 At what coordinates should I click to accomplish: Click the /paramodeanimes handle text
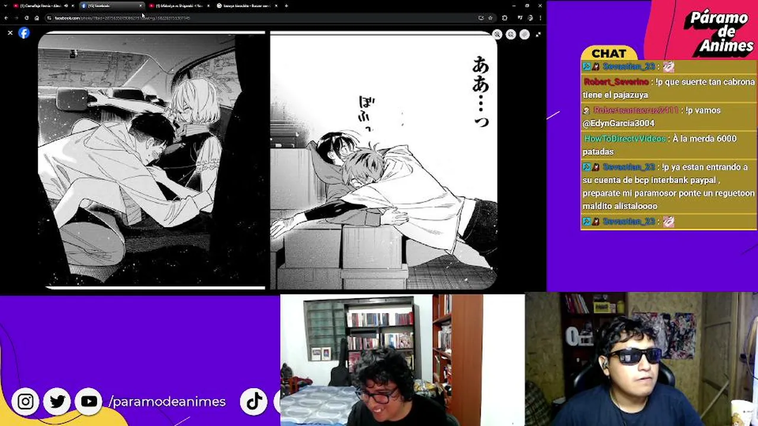coord(168,402)
